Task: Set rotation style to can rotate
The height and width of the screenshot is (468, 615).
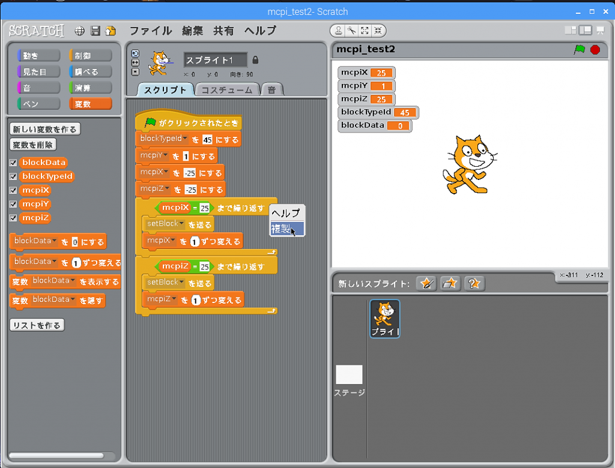Action: click(135, 53)
